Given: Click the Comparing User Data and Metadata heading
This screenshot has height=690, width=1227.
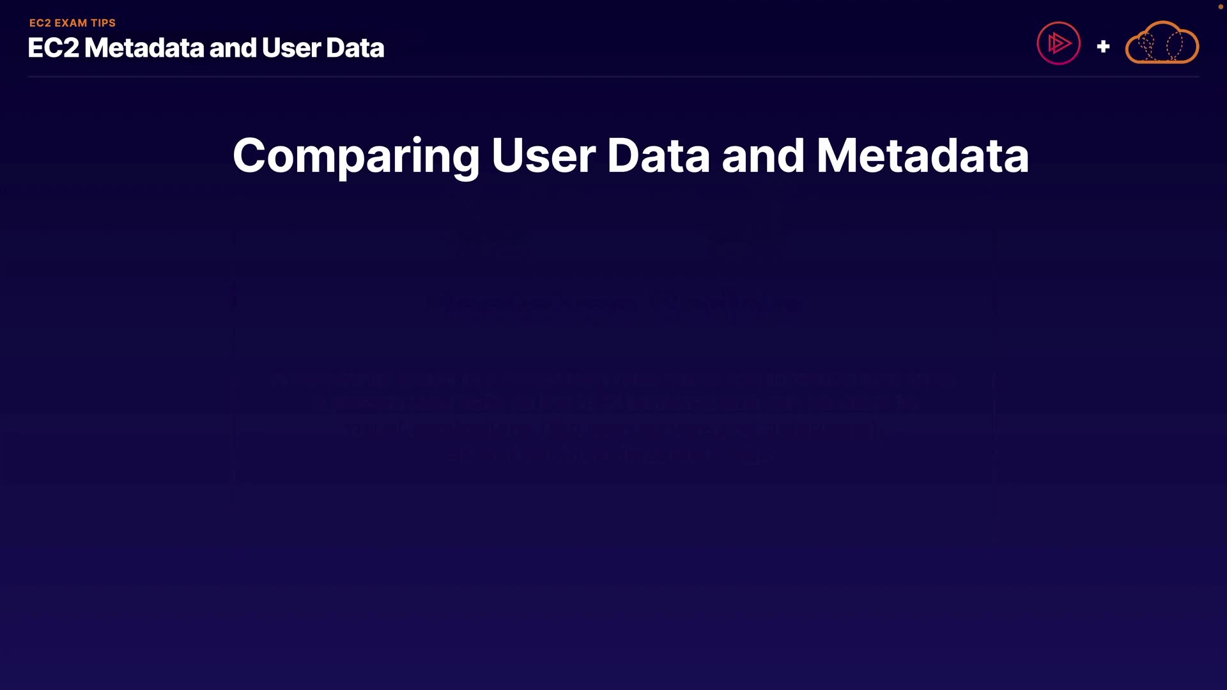Looking at the screenshot, I should click(630, 155).
